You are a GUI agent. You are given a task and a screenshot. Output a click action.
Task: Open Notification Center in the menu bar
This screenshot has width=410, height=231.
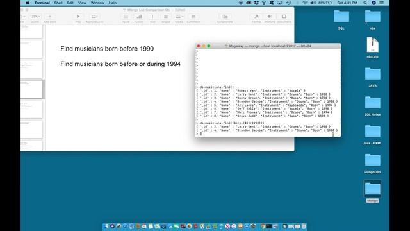[x=382, y=3]
